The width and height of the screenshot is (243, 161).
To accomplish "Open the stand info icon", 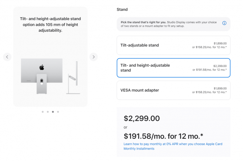I will coord(224,23).
